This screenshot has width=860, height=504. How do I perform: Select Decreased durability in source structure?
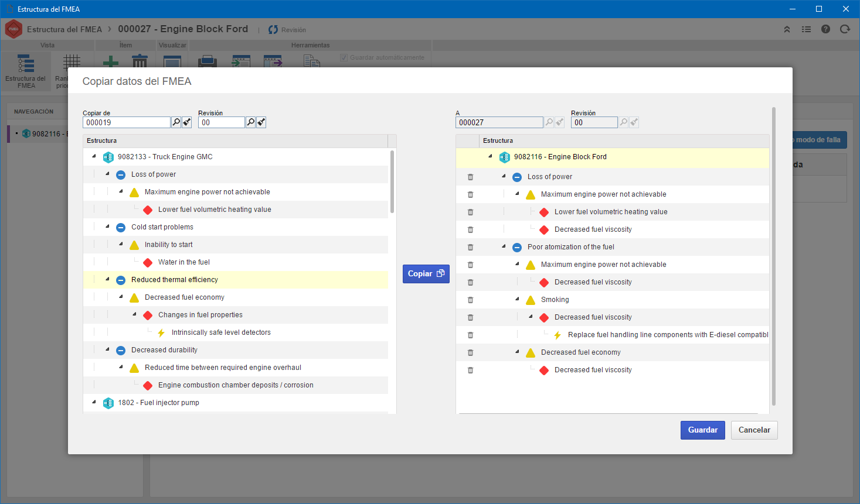click(164, 350)
